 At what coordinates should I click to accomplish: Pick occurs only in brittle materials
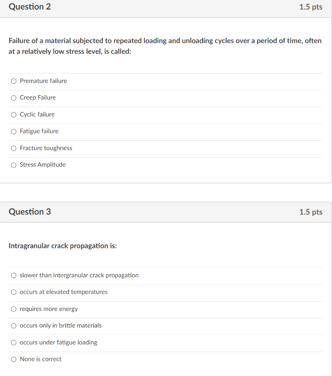point(14,326)
